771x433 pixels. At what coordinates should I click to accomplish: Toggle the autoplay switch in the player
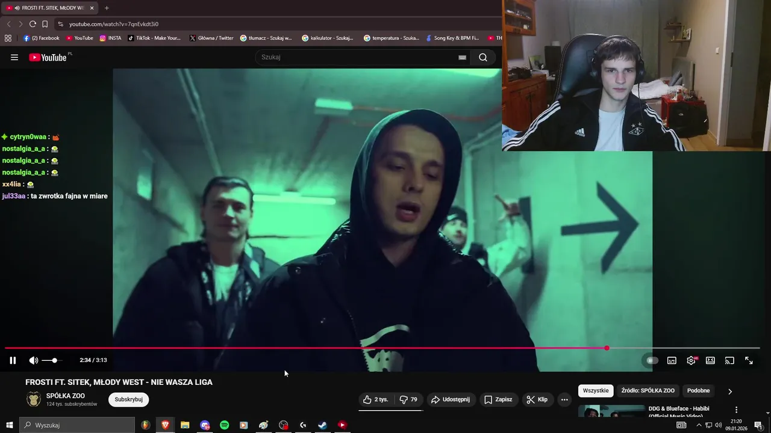pyautogui.click(x=652, y=360)
